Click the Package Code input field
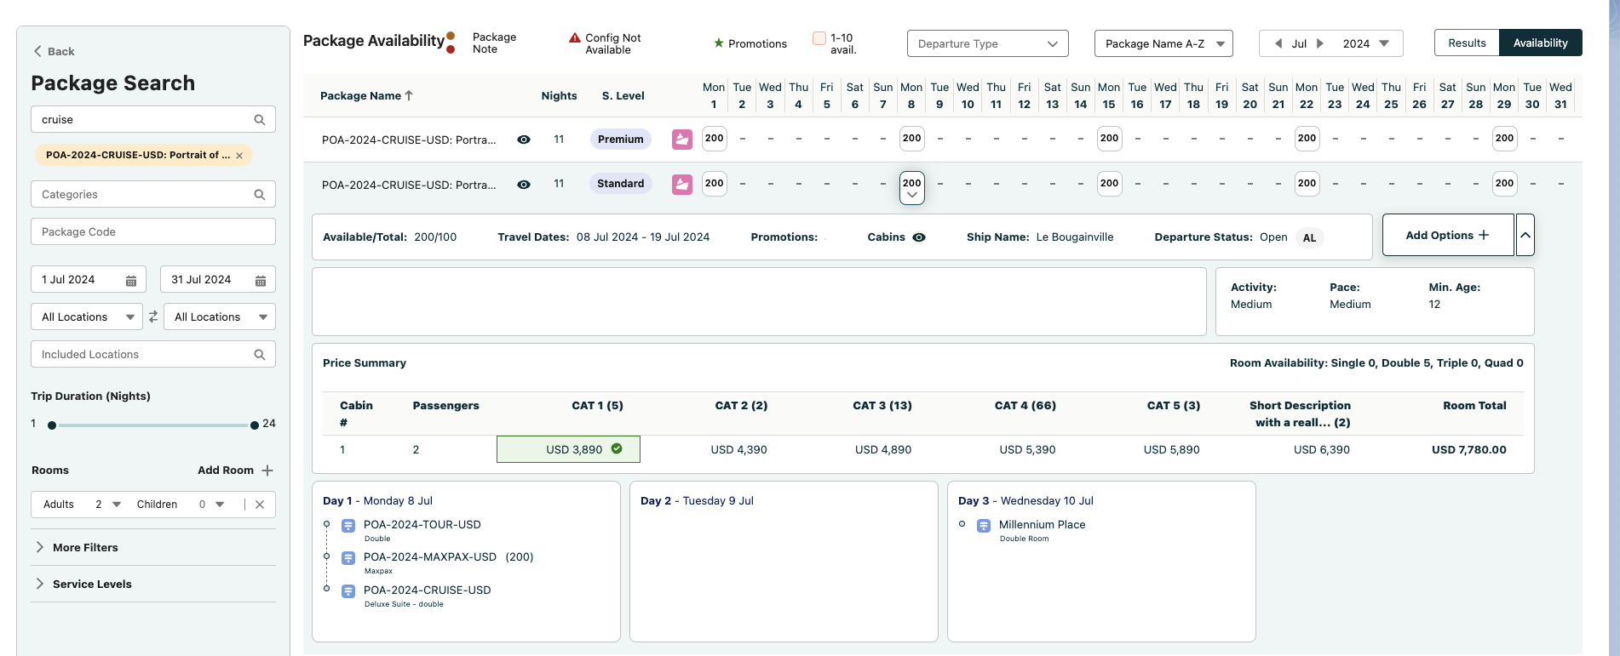Image resolution: width=1620 pixels, height=656 pixels. (153, 231)
